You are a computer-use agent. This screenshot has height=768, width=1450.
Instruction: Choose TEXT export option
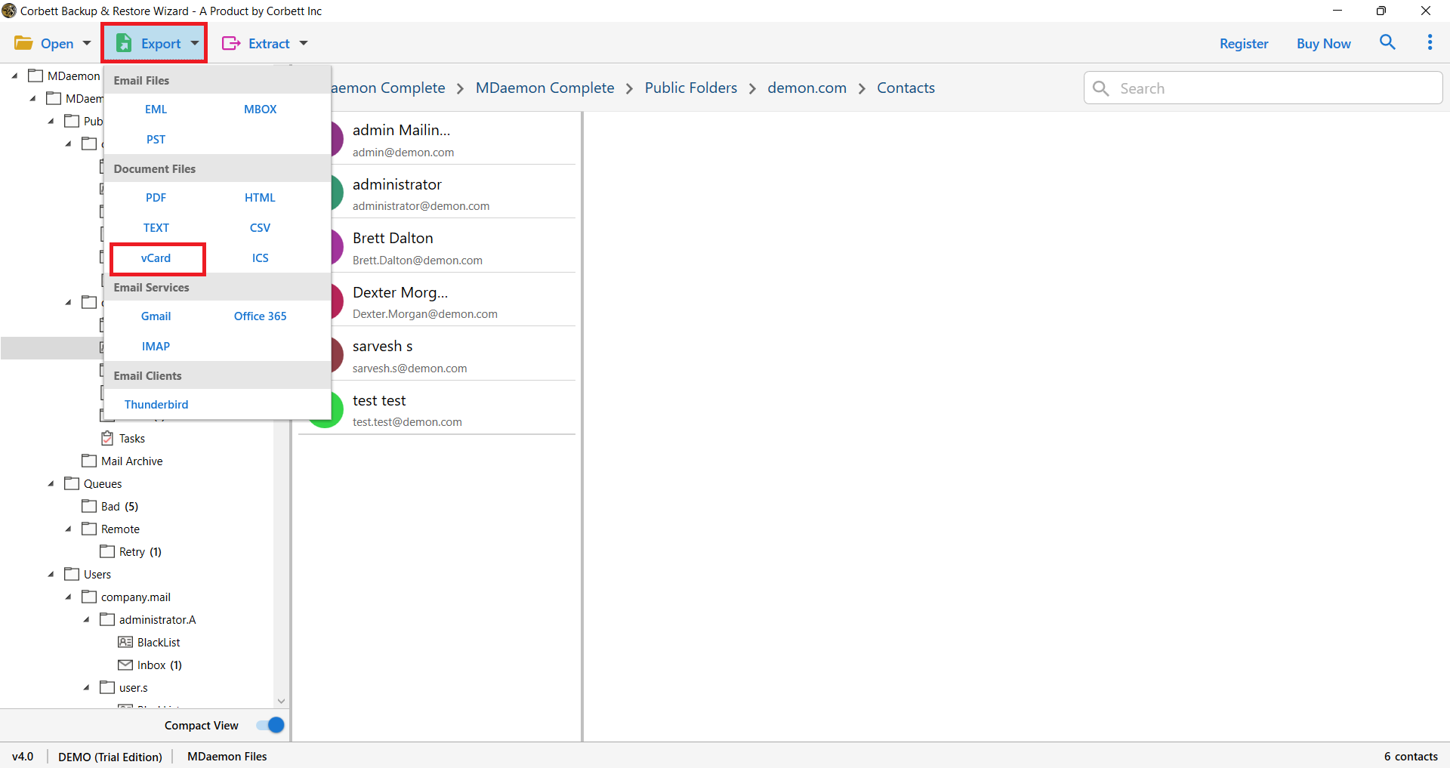point(156,227)
